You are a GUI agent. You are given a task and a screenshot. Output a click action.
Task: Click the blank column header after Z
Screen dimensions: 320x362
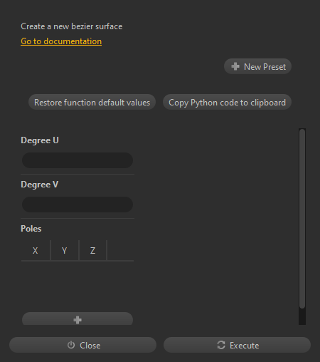[x=120, y=250]
